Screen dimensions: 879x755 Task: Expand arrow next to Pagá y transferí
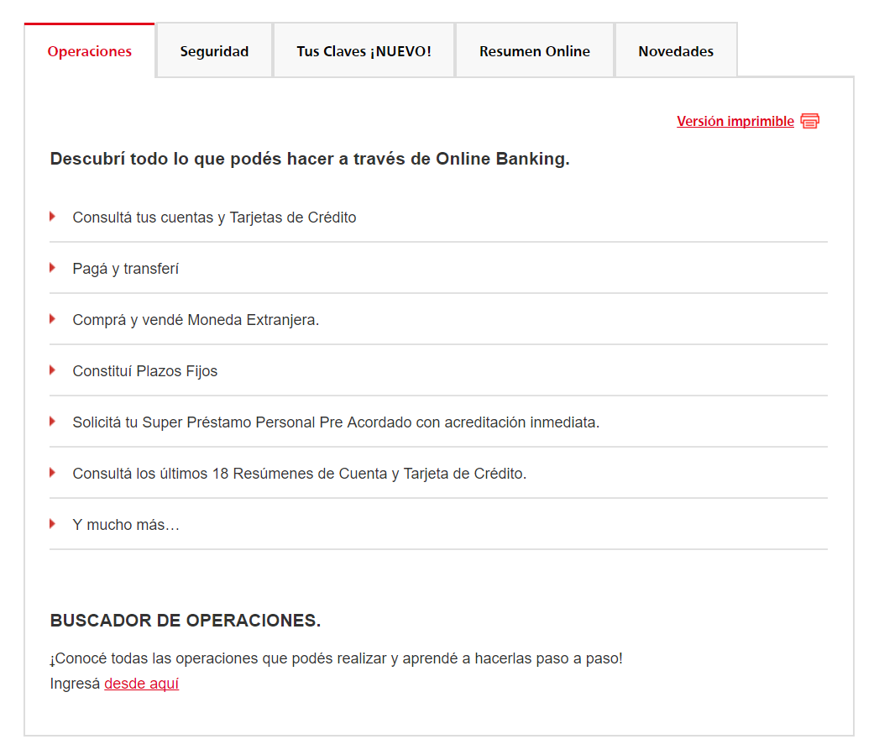(52, 268)
